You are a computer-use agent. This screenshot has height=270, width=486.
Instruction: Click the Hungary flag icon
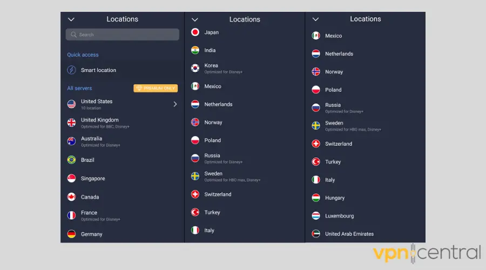[316, 198]
